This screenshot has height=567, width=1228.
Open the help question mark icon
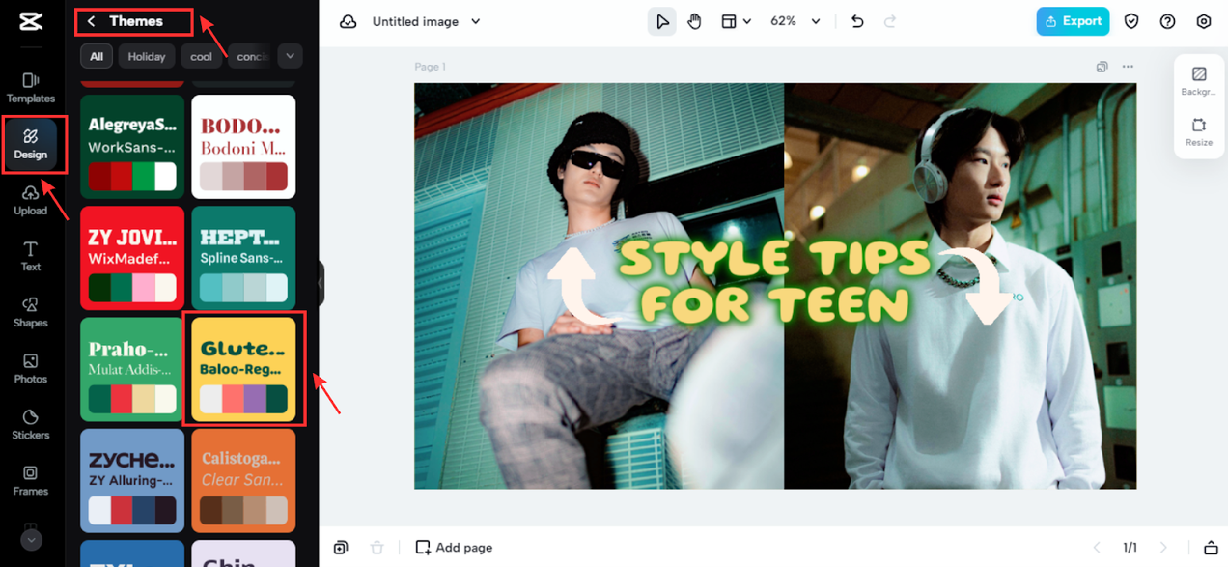pos(1168,21)
